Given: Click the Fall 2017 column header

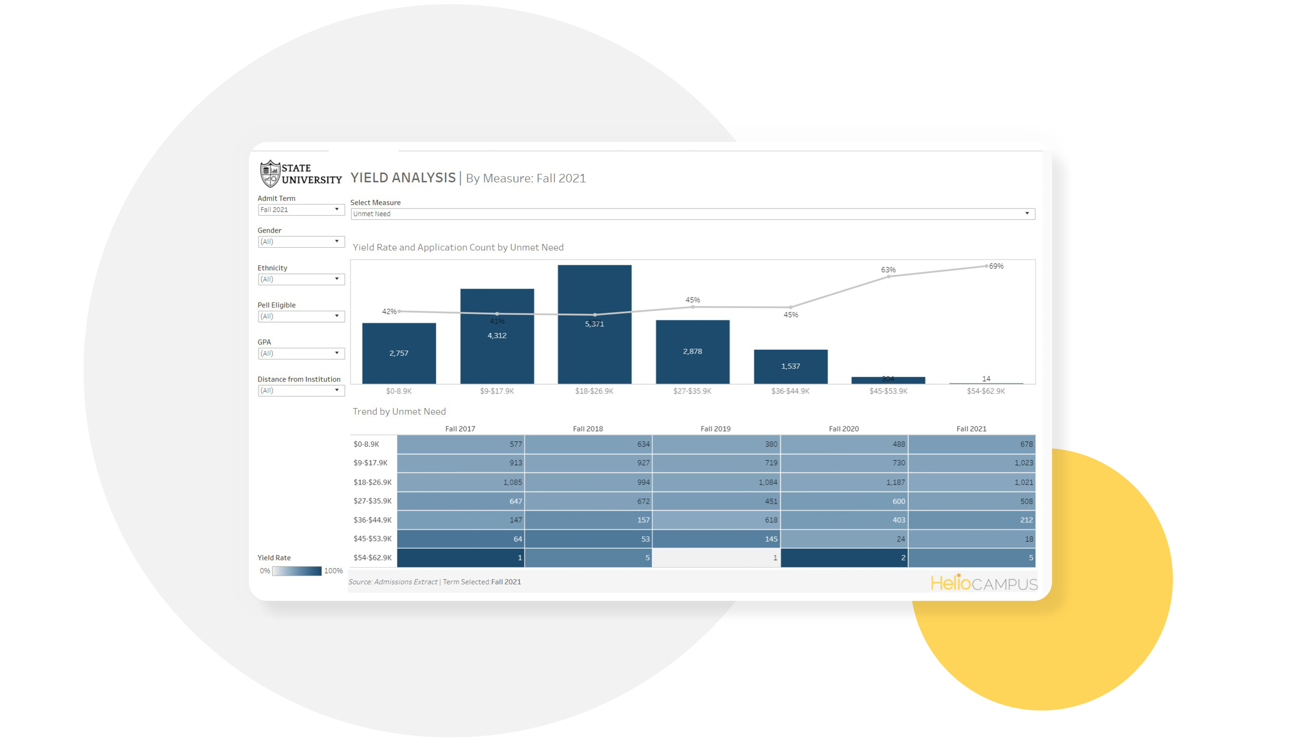Looking at the screenshot, I should pos(460,429).
